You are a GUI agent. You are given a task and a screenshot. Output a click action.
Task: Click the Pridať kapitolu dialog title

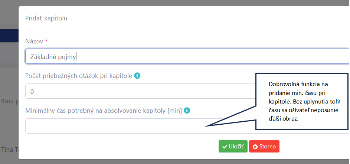[x=46, y=18]
